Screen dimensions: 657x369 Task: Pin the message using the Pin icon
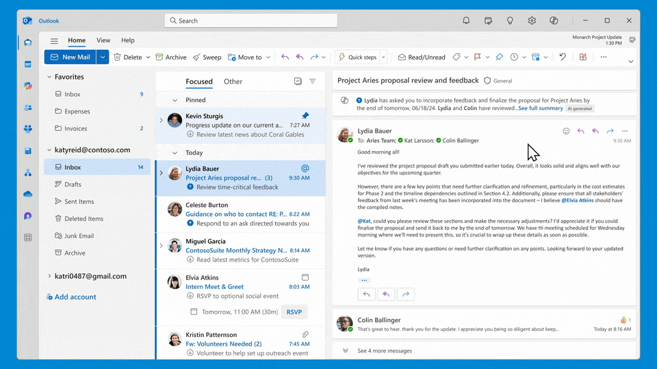499,57
